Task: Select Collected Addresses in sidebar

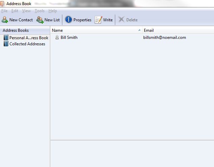Action: [x=27, y=44]
